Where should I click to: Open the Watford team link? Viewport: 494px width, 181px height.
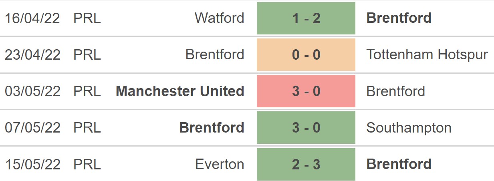(x=219, y=18)
